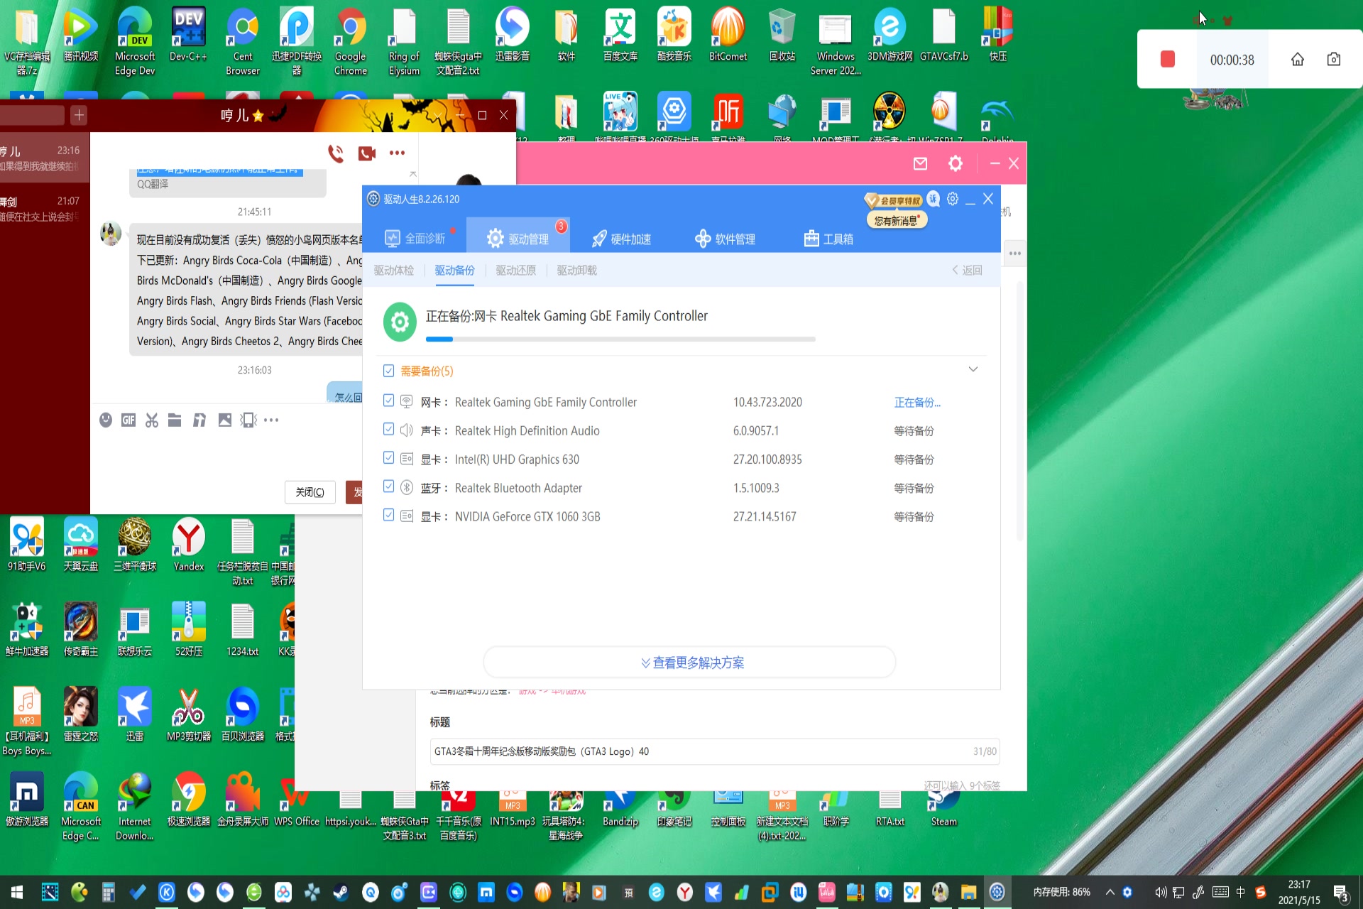
Task: Open the Bandizip desktop shortcut
Action: [620, 809]
